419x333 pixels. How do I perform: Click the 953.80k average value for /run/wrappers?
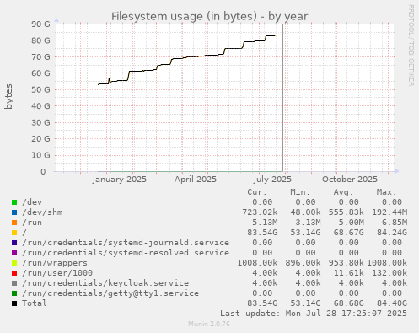346,263
